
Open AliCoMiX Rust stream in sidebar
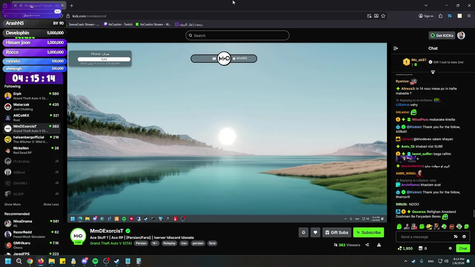(x=32, y=118)
